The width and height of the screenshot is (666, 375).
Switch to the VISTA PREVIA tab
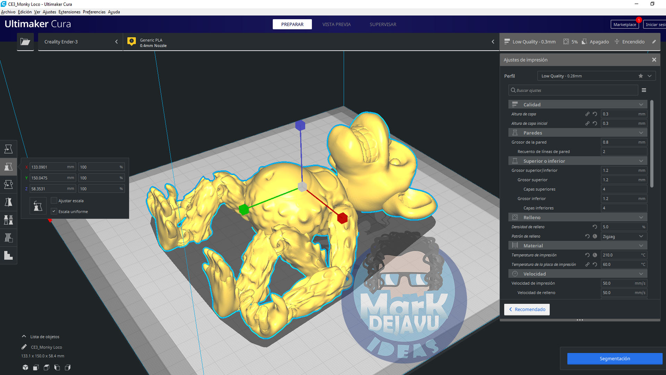pyautogui.click(x=336, y=24)
